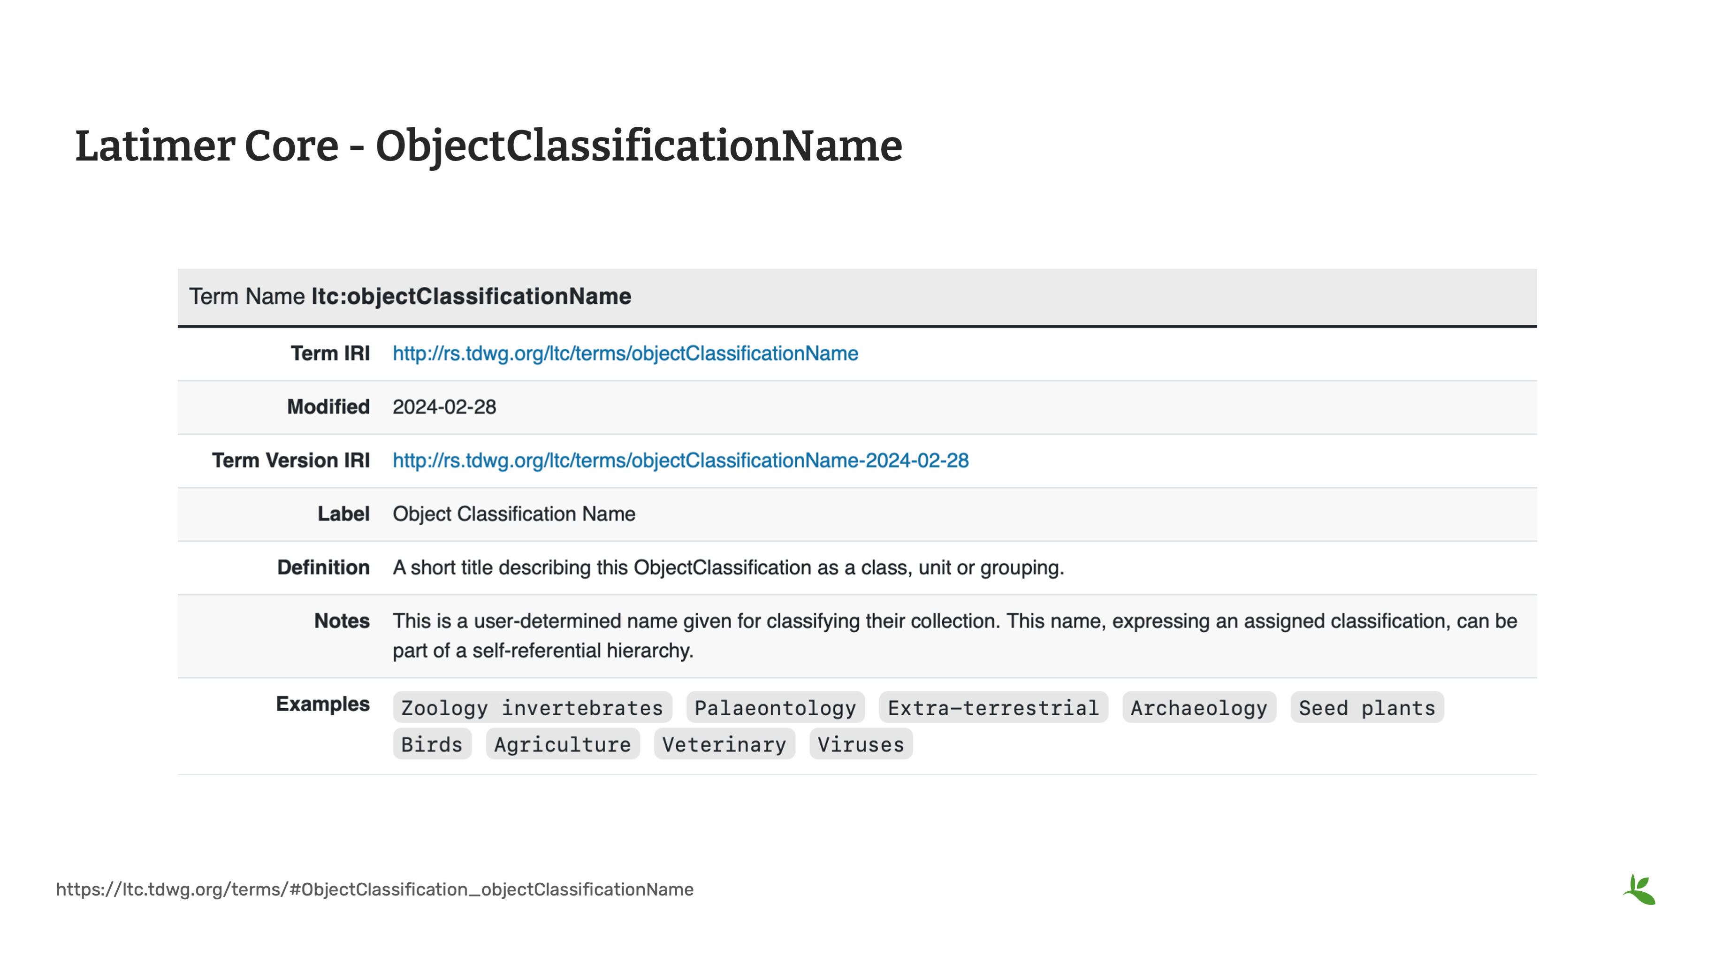Viewport: 1715px width, 965px height.
Task: Select the "Seed plants" example tag
Action: 1367,707
